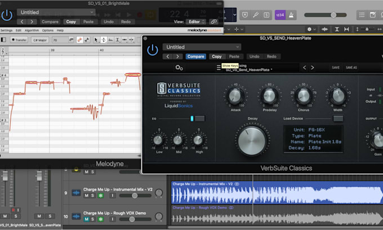
Task: Click Compare in the Melodyne plugin header
Action: click(50, 22)
